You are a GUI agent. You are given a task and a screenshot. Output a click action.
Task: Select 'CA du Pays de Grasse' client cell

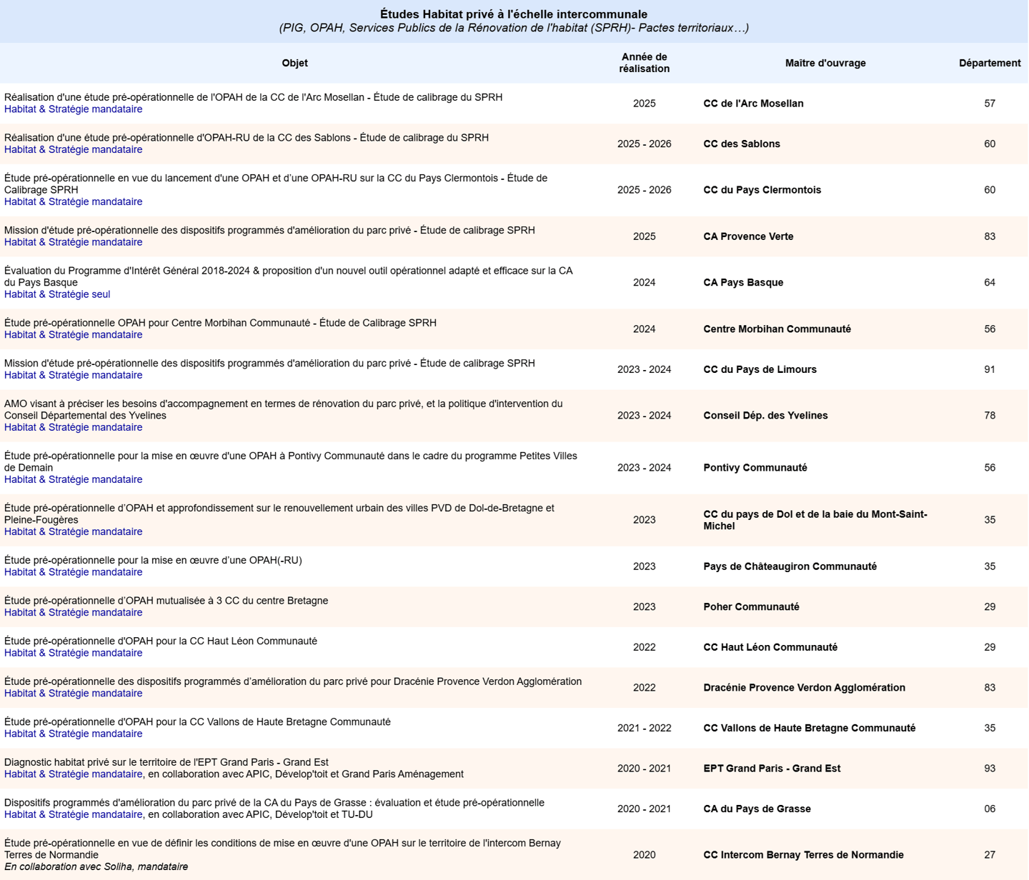(x=757, y=809)
